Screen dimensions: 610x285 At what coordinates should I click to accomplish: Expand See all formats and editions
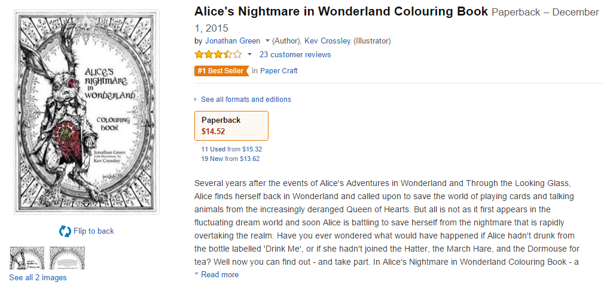point(246,100)
